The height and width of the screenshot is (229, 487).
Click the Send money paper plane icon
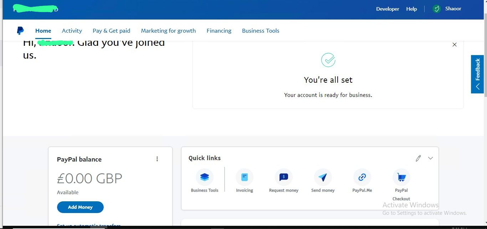pyautogui.click(x=323, y=177)
